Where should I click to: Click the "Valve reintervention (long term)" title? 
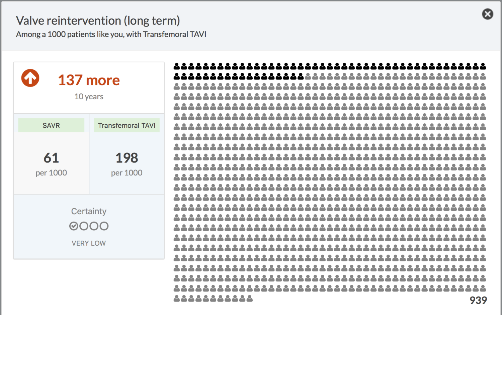98,21
